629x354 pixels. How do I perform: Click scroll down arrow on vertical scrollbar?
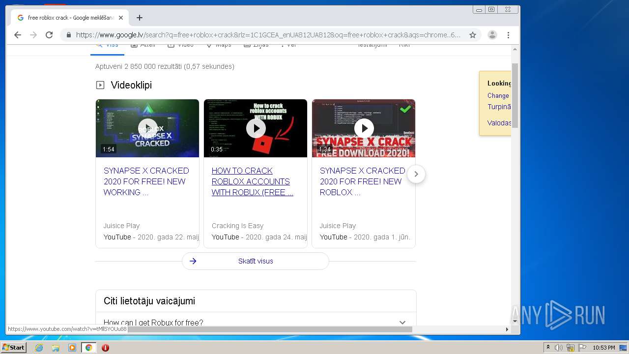(515, 321)
